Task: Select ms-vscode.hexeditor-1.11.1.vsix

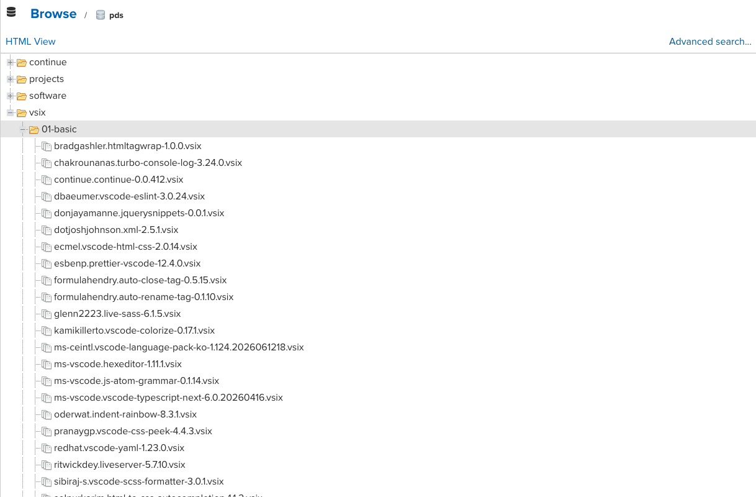Action: tap(118, 364)
